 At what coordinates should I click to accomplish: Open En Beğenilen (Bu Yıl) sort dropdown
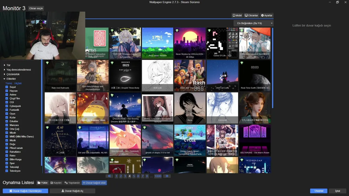(x=254, y=23)
